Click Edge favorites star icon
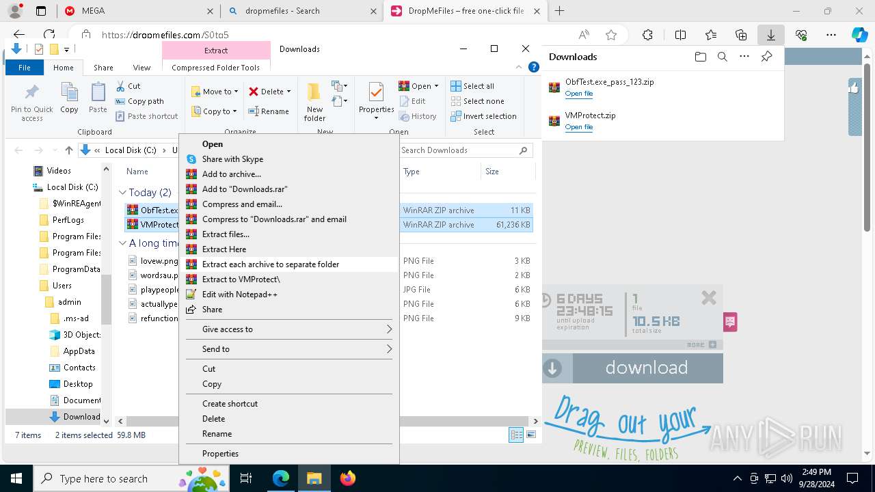Viewport: 875px width, 492px height. [x=611, y=35]
